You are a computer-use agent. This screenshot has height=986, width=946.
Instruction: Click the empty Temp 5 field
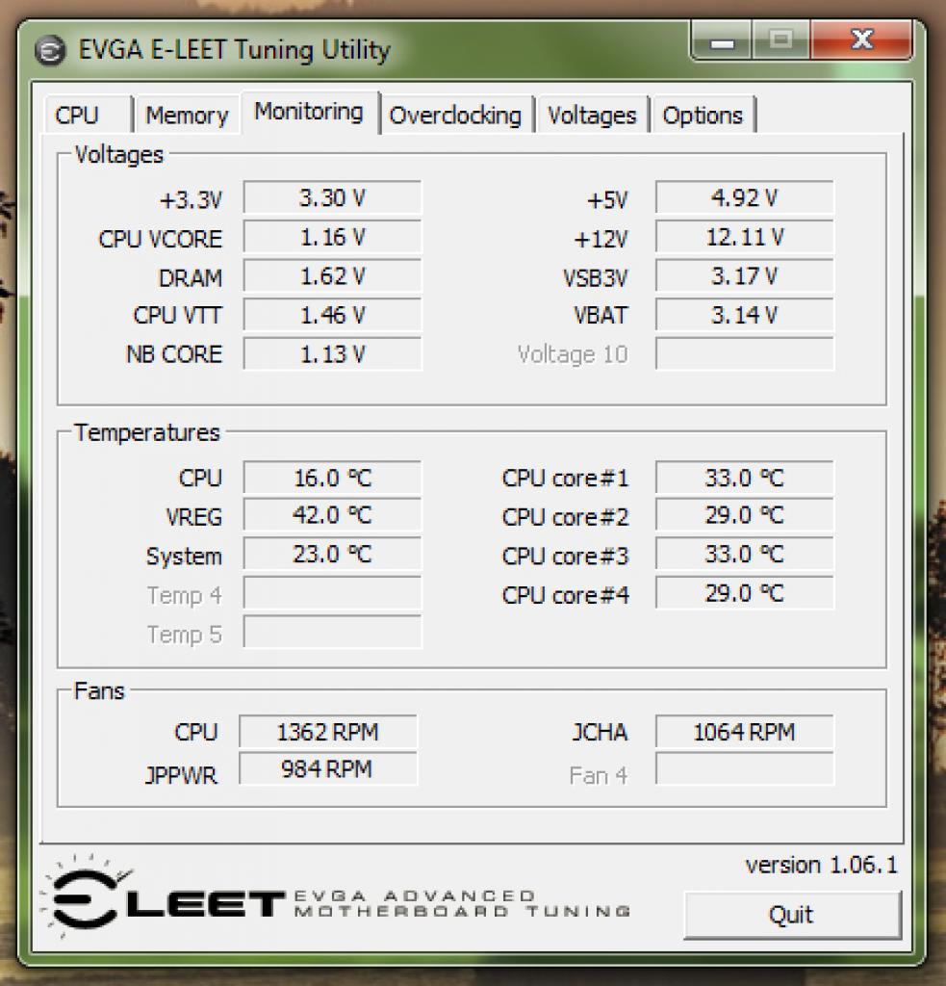(332, 632)
